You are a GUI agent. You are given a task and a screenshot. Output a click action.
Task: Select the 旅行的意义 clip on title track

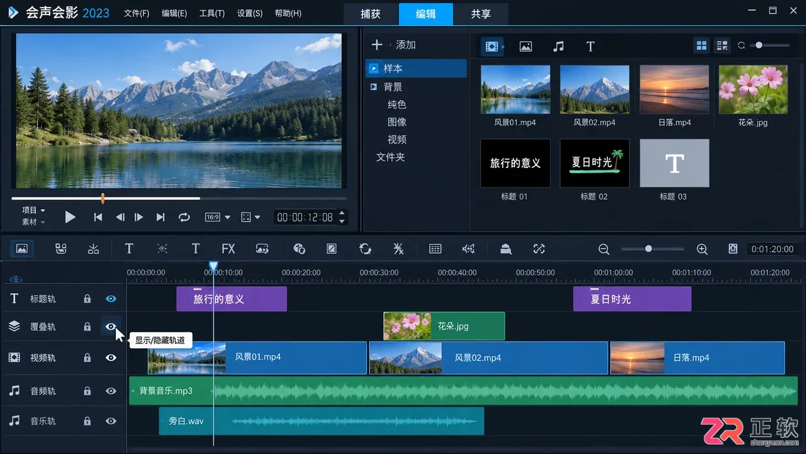pos(231,299)
